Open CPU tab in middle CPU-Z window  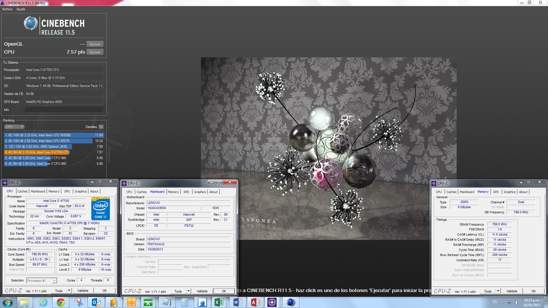click(x=129, y=192)
